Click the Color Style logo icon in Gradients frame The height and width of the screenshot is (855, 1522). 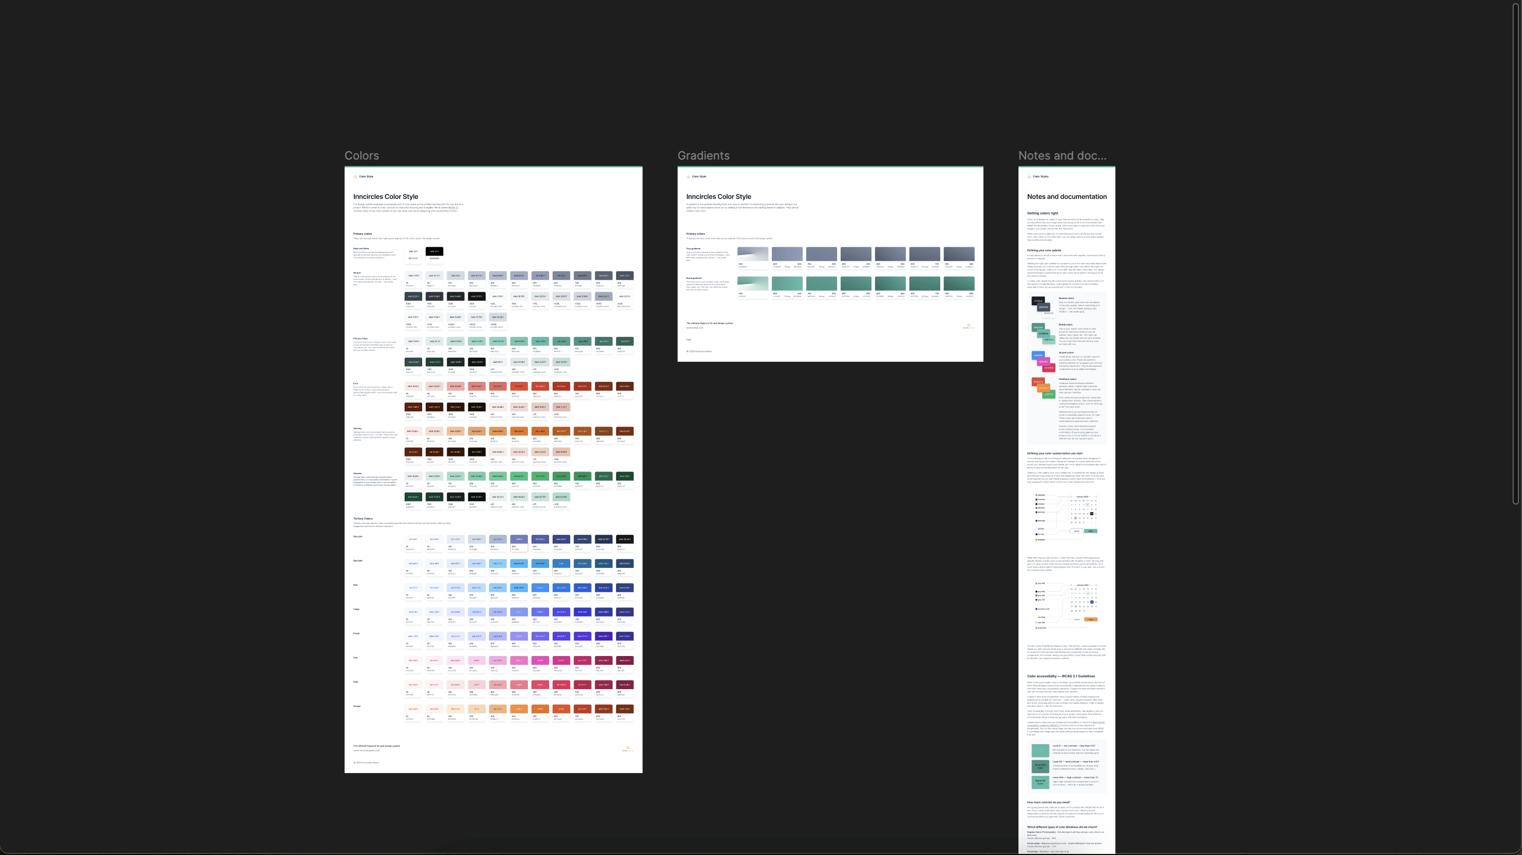(x=688, y=177)
